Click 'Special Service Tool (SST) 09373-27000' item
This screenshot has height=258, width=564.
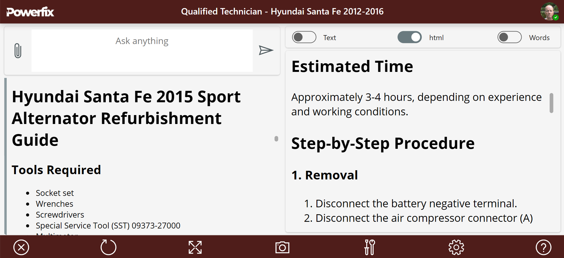pos(108,226)
